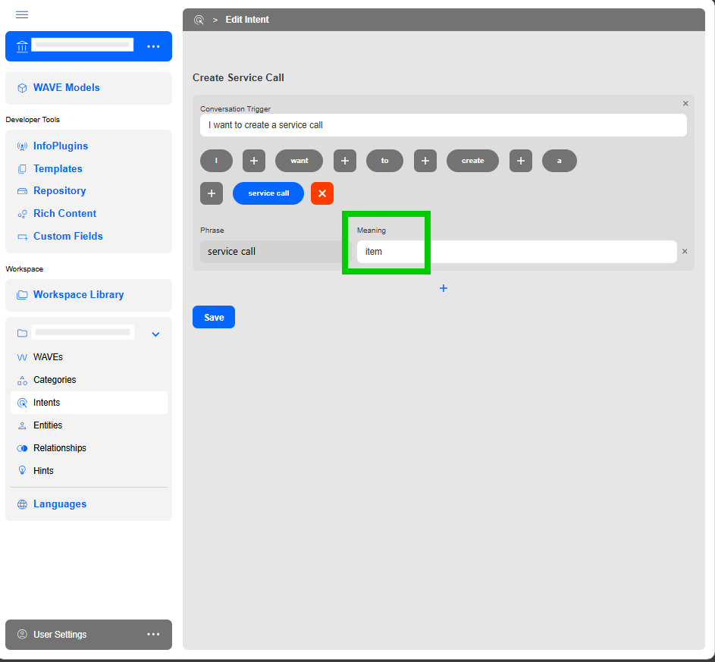This screenshot has width=715, height=662.
Task: Open the Hints page
Action: (43, 471)
